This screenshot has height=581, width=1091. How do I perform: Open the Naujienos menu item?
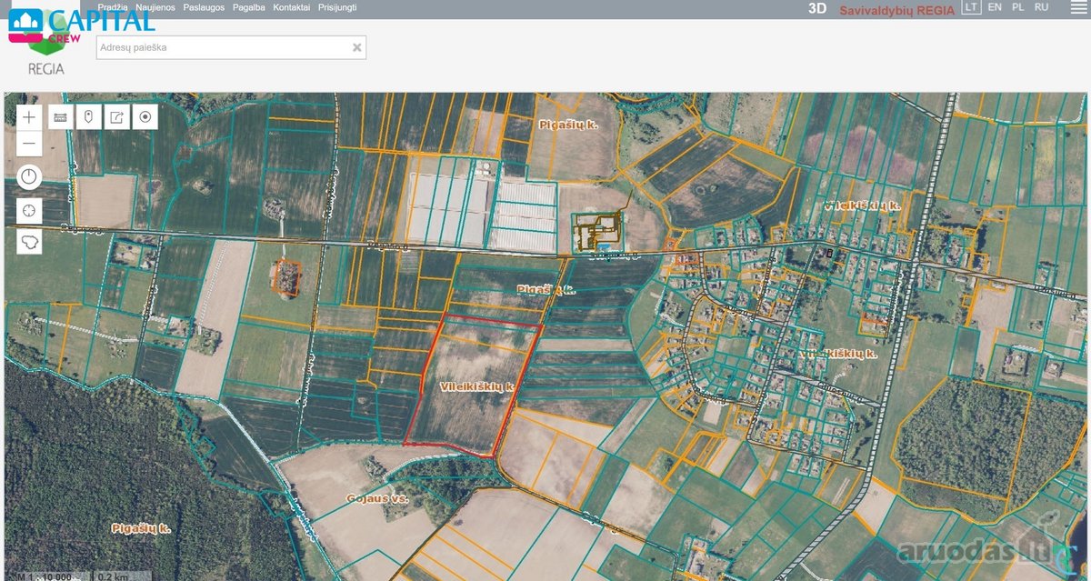click(155, 7)
